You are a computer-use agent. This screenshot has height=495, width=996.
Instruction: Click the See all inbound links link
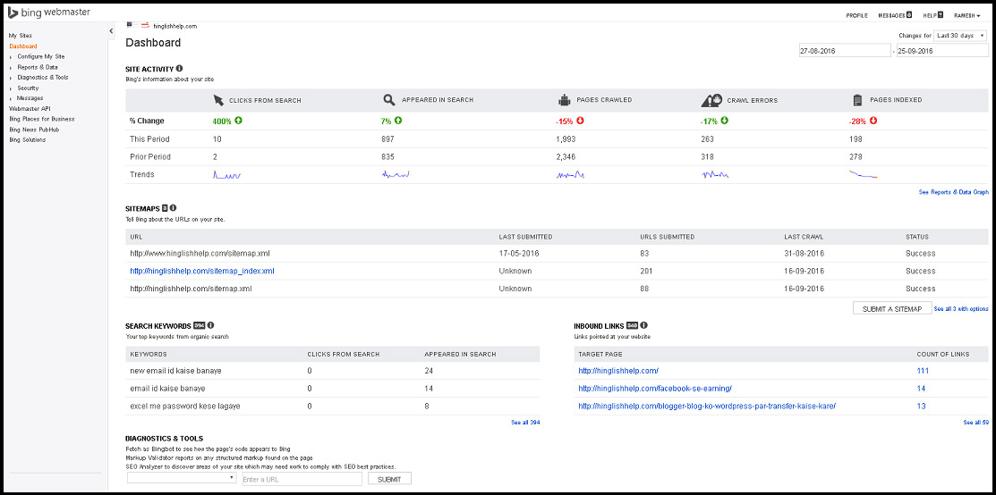(975, 422)
